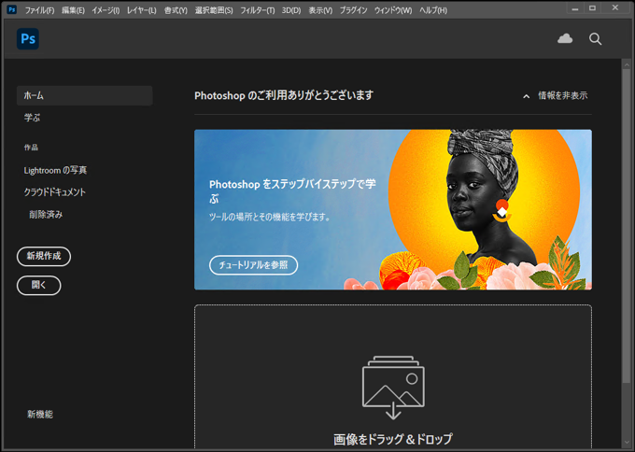Open the 編集(E) menu
This screenshot has height=452, width=635.
(73, 10)
